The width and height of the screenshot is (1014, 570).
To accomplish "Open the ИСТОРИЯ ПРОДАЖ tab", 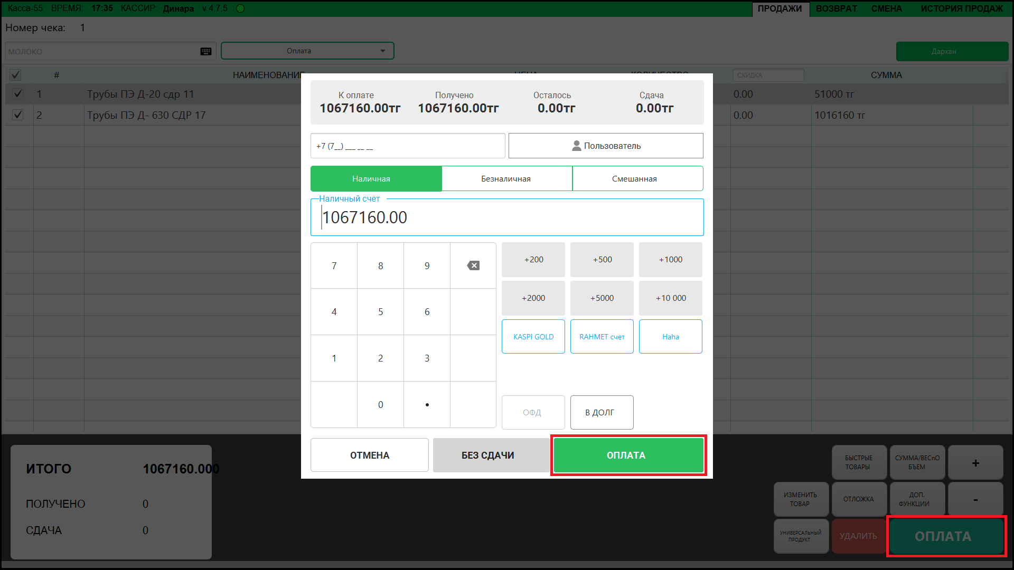I will click(961, 8).
